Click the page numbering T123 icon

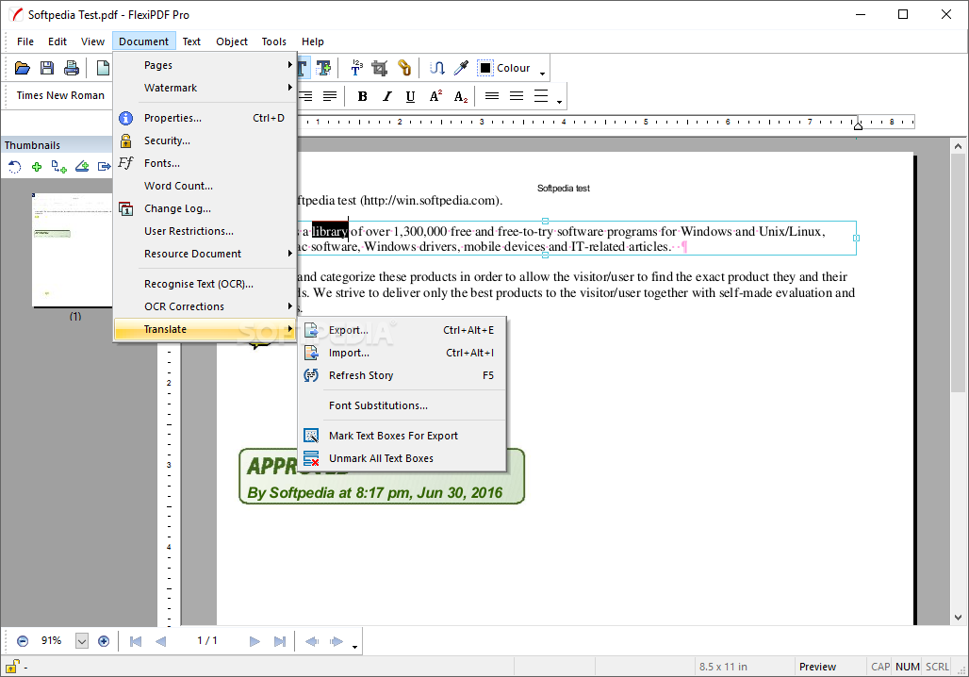pyautogui.click(x=356, y=68)
